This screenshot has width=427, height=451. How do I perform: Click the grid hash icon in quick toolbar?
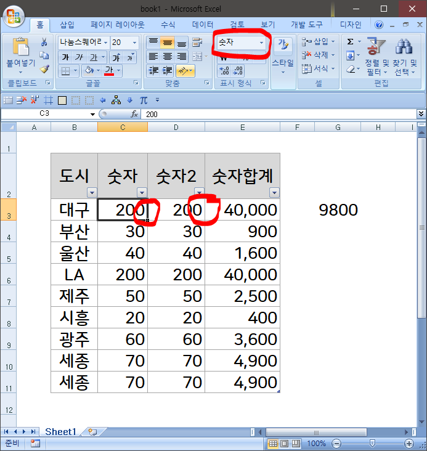click(x=48, y=100)
